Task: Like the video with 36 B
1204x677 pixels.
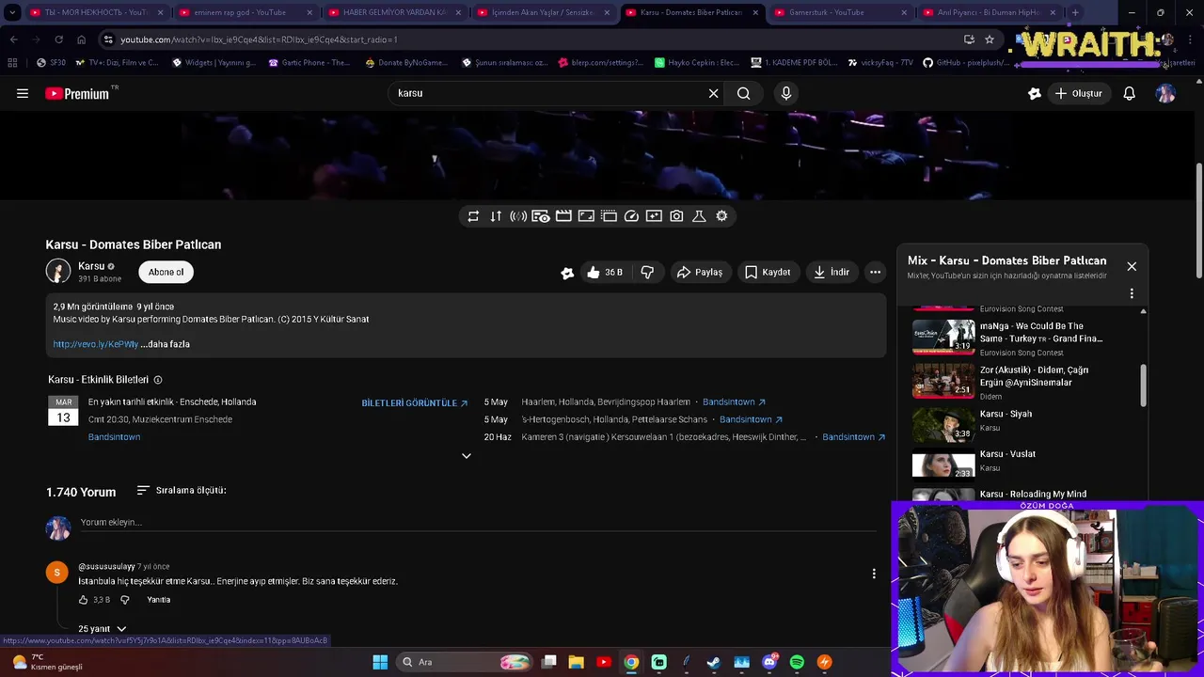Action: pyautogui.click(x=604, y=272)
